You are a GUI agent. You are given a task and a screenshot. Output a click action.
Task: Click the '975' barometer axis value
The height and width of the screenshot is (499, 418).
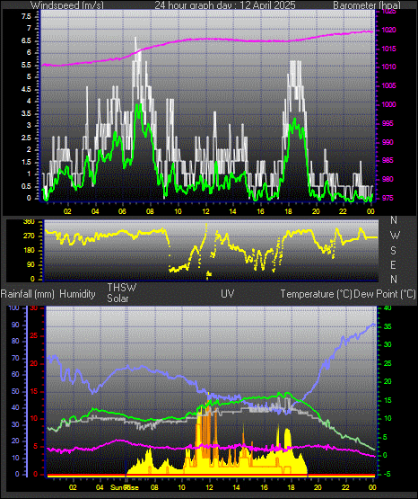click(388, 198)
